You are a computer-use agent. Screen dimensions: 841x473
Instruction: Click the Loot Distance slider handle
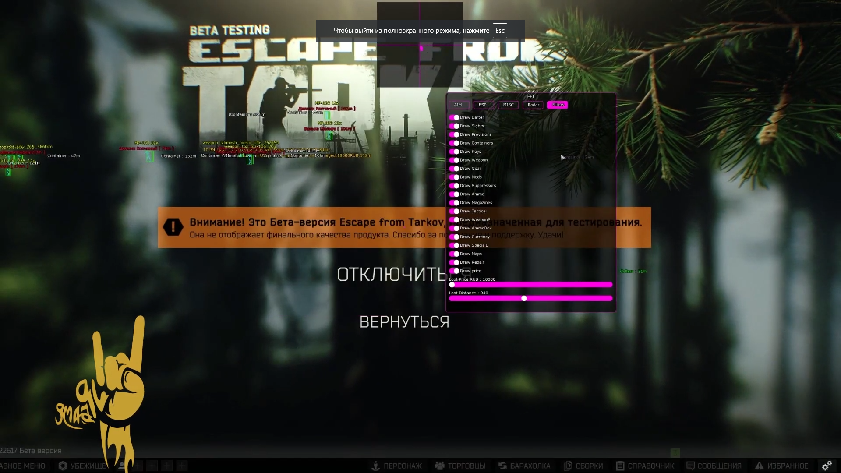click(524, 298)
